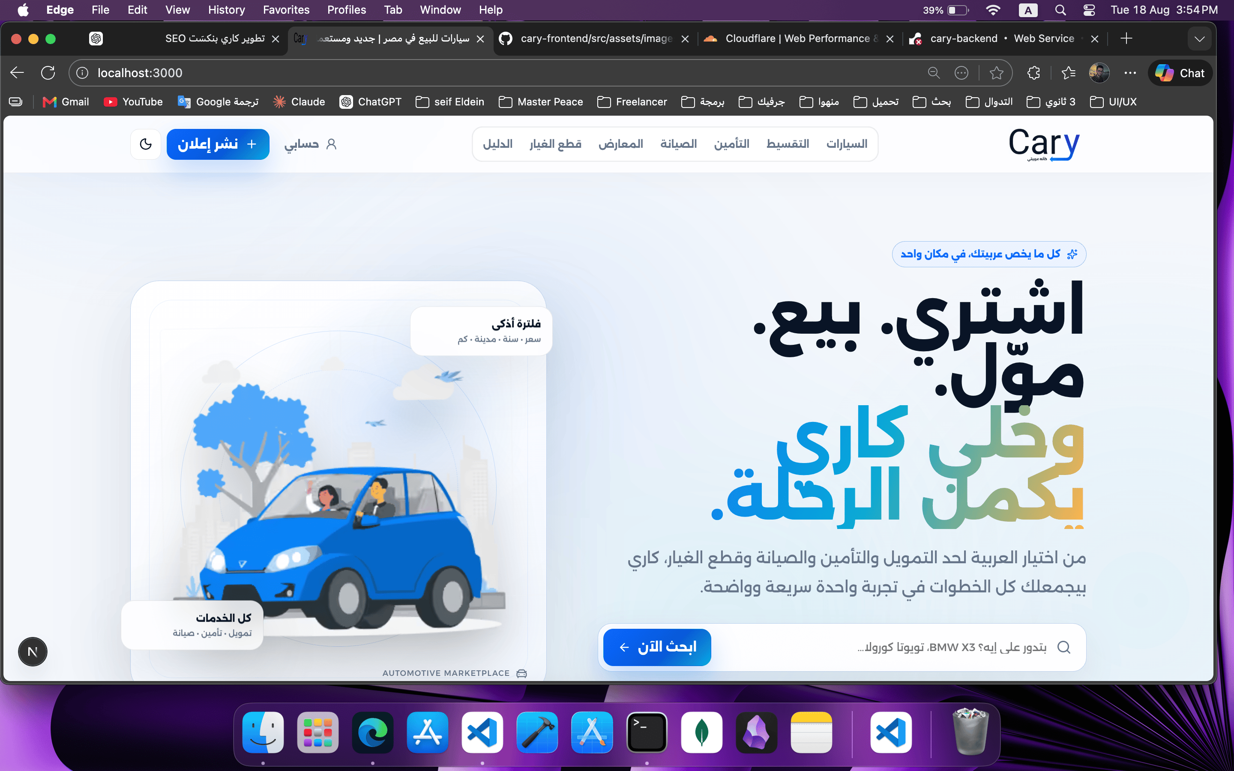This screenshot has height=771, width=1234.
Task: Open حسابي account link
Action: [311, 144]
